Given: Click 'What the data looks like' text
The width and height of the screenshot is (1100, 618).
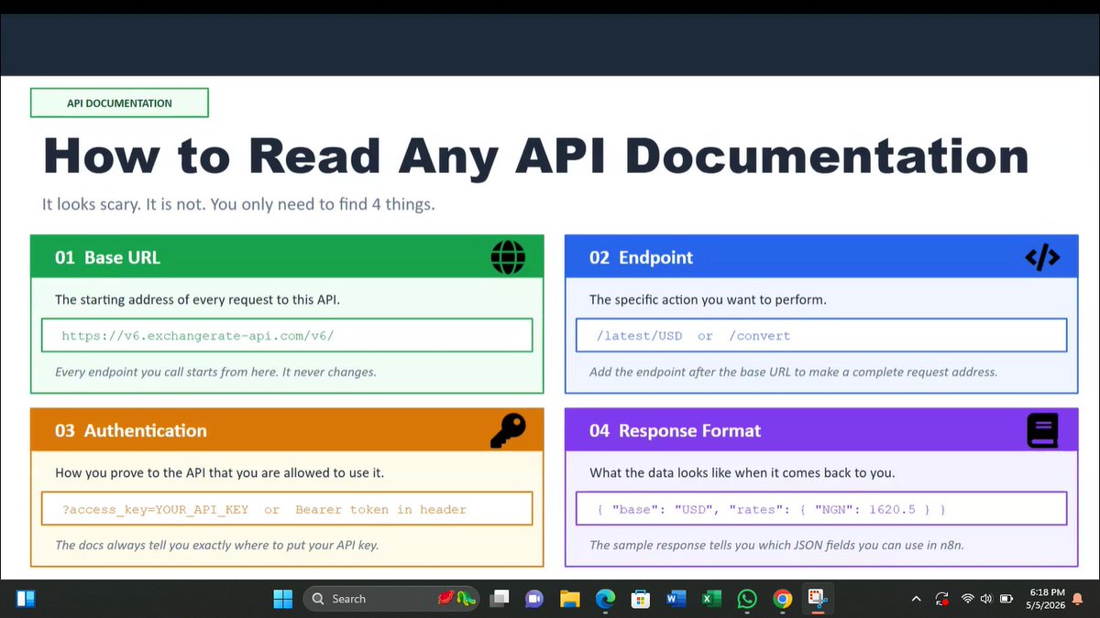Looking at the screenshot, I should click(742, 473).
